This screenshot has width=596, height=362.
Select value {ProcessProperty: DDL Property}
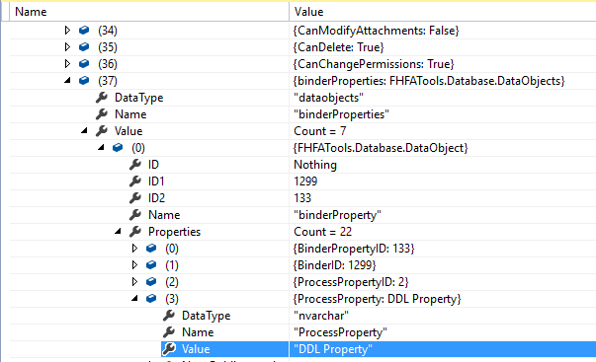377,299
